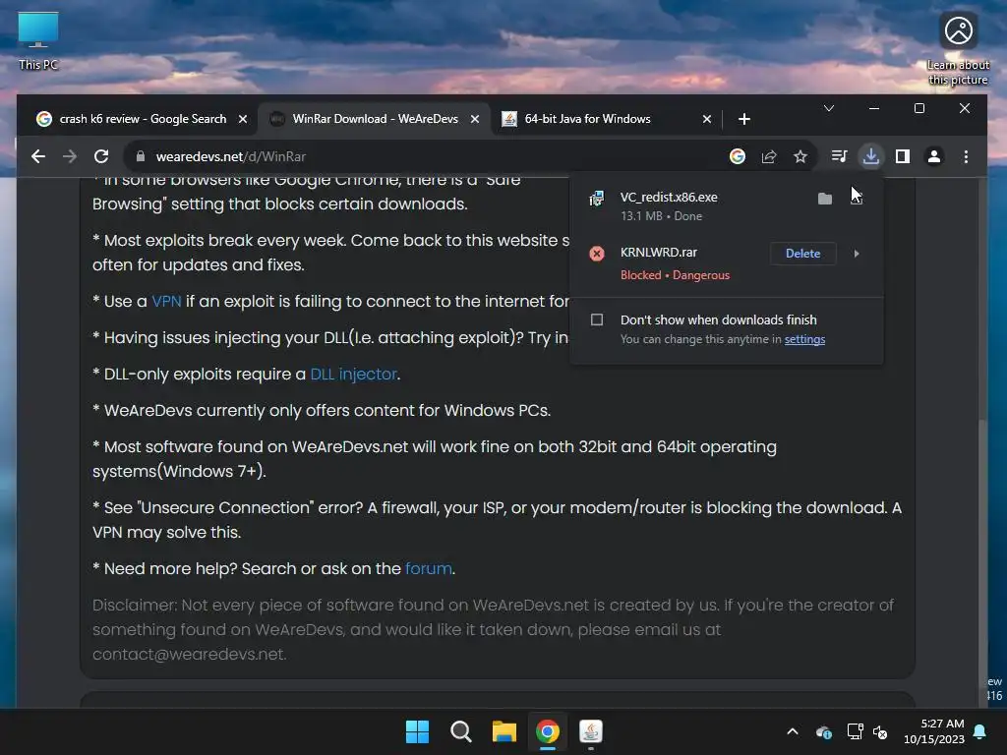This screenshot has width=1007, height=755.
Task: Open the DLL injector link
Action: click(x=353, y=374)
